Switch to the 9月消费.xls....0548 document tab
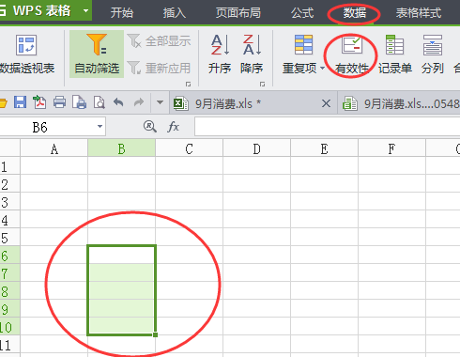 pos(399,103)
